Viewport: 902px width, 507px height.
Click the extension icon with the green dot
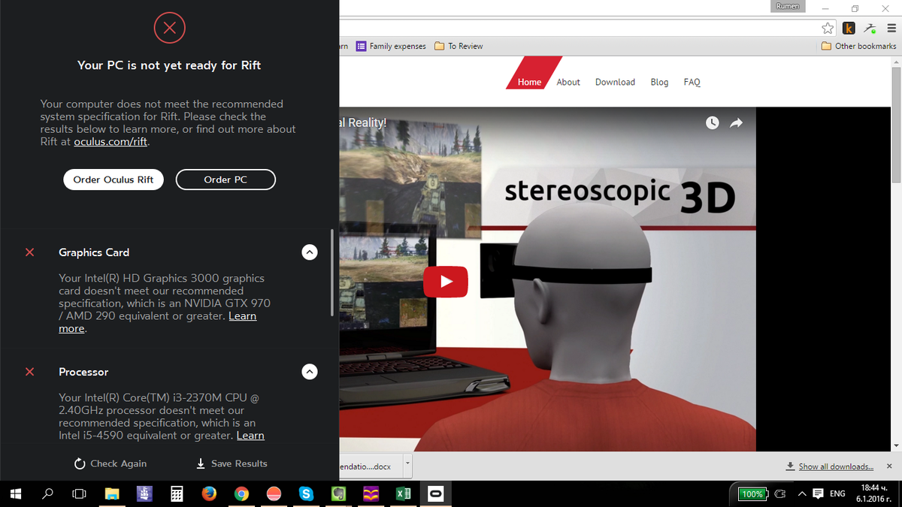click(870, 28)
